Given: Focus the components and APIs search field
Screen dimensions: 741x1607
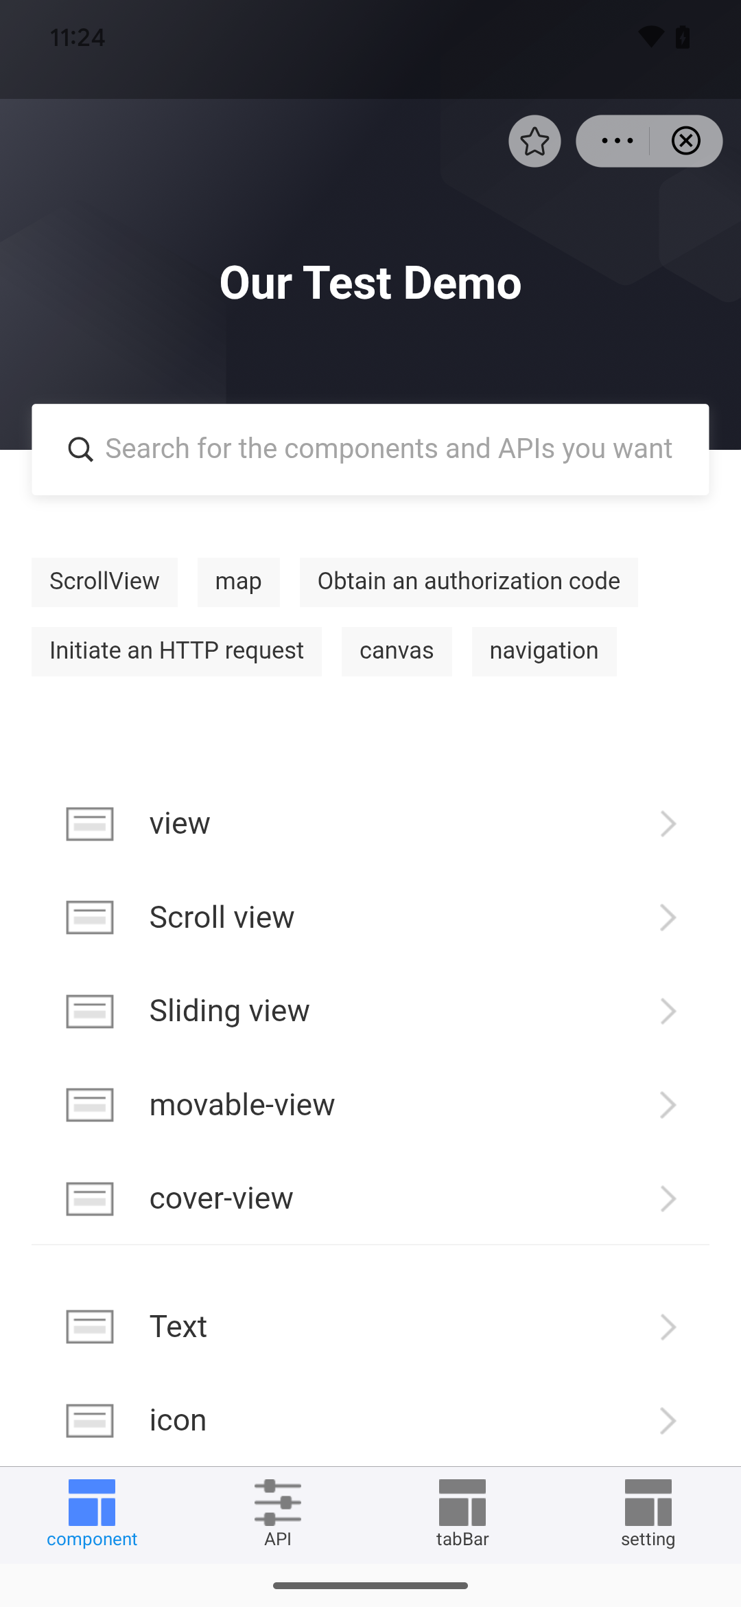Looking at the screenshot, I should pyautogui.click(x=388, y=449).
